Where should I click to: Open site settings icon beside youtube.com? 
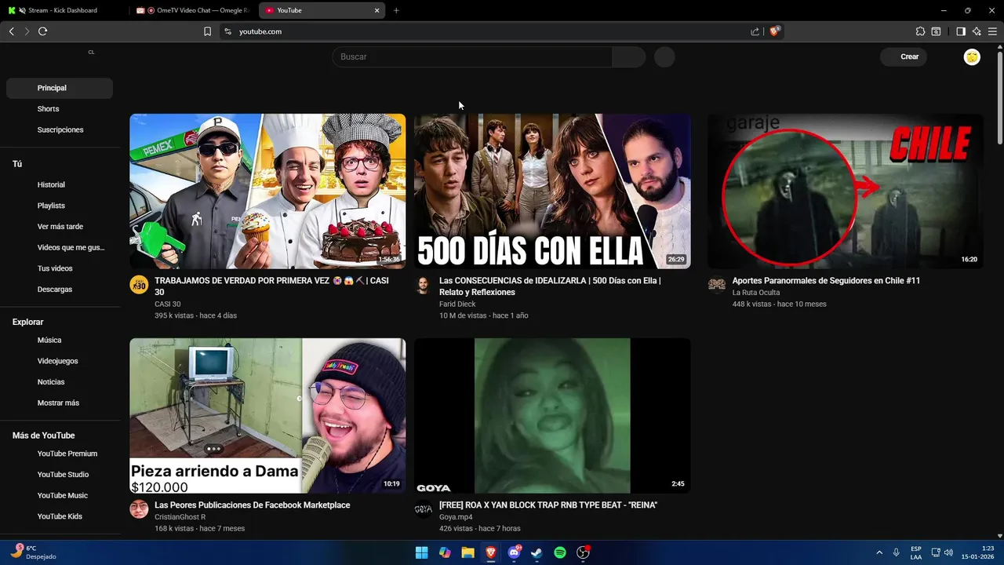coord(227,31)
